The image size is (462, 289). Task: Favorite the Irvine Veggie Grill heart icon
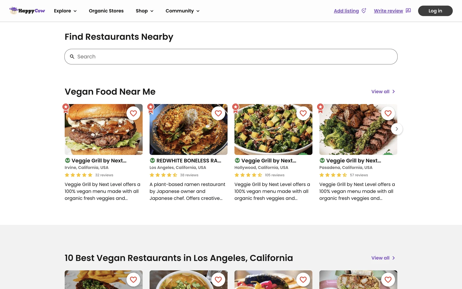pos(133,113)
